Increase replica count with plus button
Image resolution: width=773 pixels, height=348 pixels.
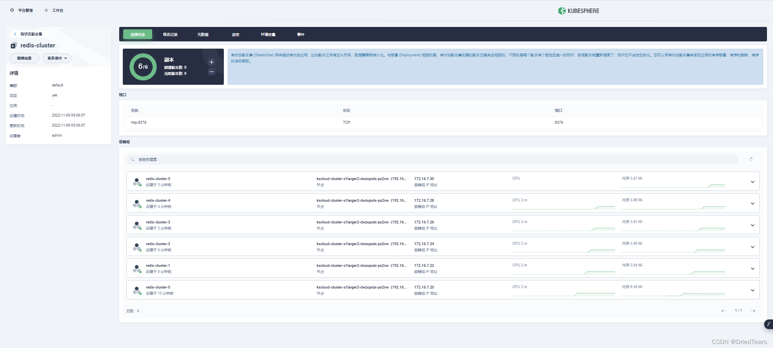212,62
